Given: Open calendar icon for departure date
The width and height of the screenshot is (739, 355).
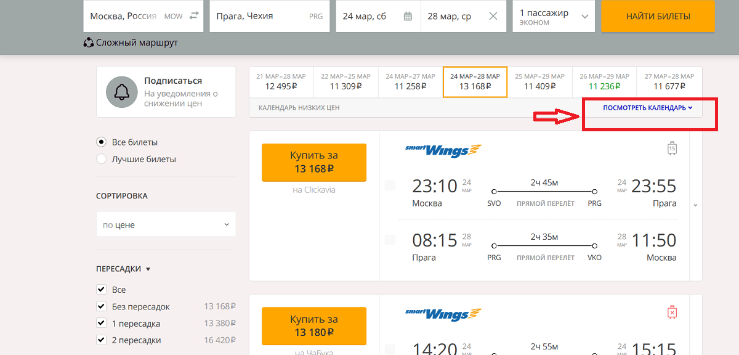Looking at the screenshot, I should (x=408, y=16).
